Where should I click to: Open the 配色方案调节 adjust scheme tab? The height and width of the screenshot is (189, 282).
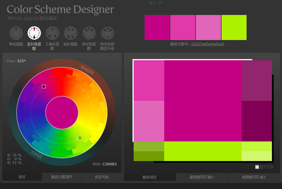[62, 177]
